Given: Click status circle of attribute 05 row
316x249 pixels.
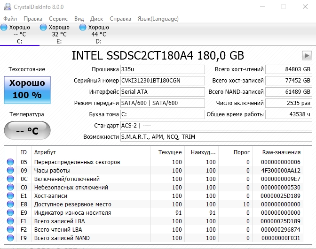Looking at the screenshot, I should point(10,162).
